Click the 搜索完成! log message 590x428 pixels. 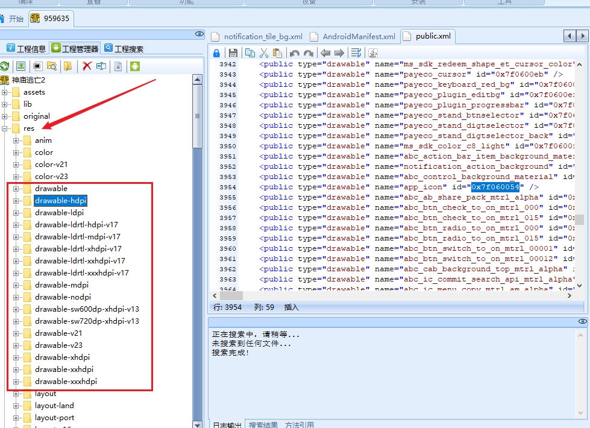230,353
